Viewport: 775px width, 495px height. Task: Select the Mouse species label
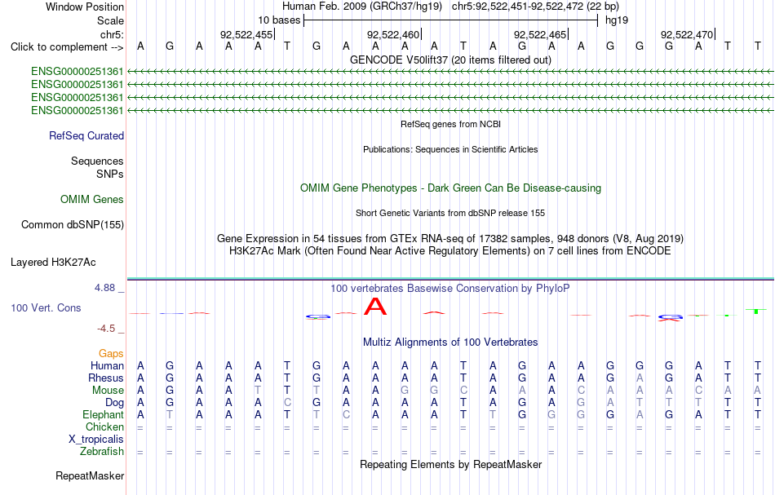tap(108, 391)
